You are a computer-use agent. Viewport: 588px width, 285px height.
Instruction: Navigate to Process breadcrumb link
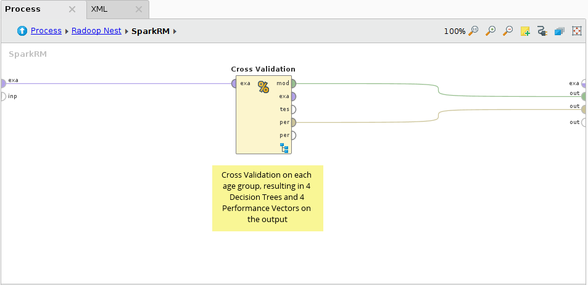click(46, 30)
